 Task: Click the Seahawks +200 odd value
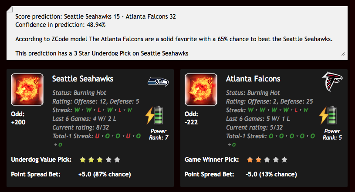(18, 122)
